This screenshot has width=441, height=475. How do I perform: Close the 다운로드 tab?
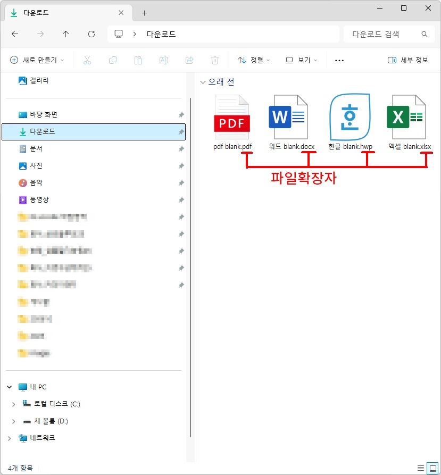point(121,13)
